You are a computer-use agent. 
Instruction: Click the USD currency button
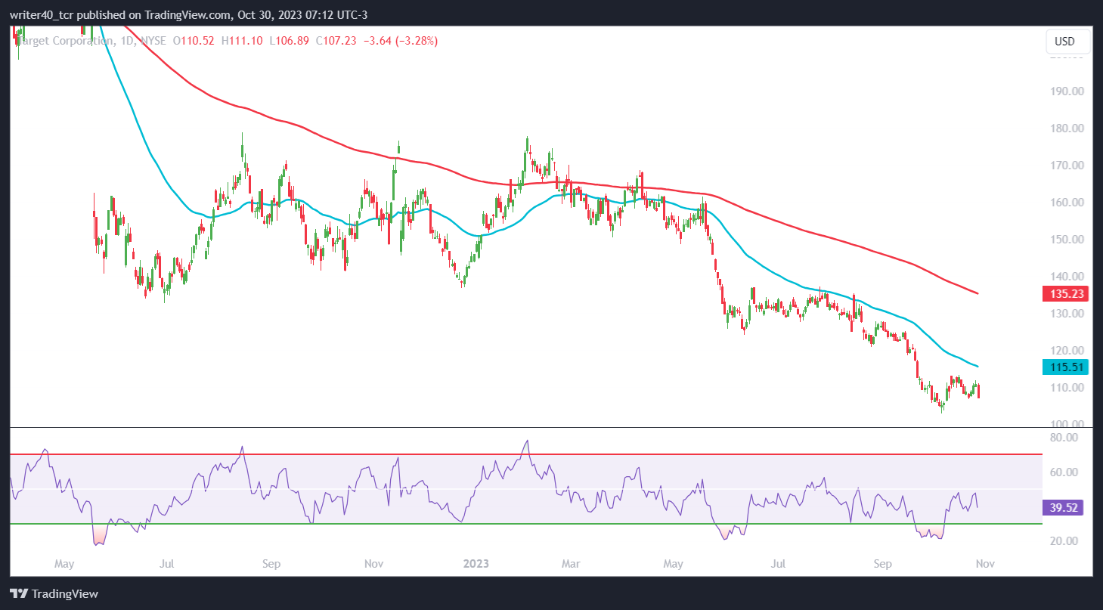click(1069, 41)
